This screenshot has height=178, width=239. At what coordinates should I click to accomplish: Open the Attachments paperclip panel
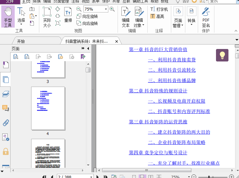(x=6, y=123)
